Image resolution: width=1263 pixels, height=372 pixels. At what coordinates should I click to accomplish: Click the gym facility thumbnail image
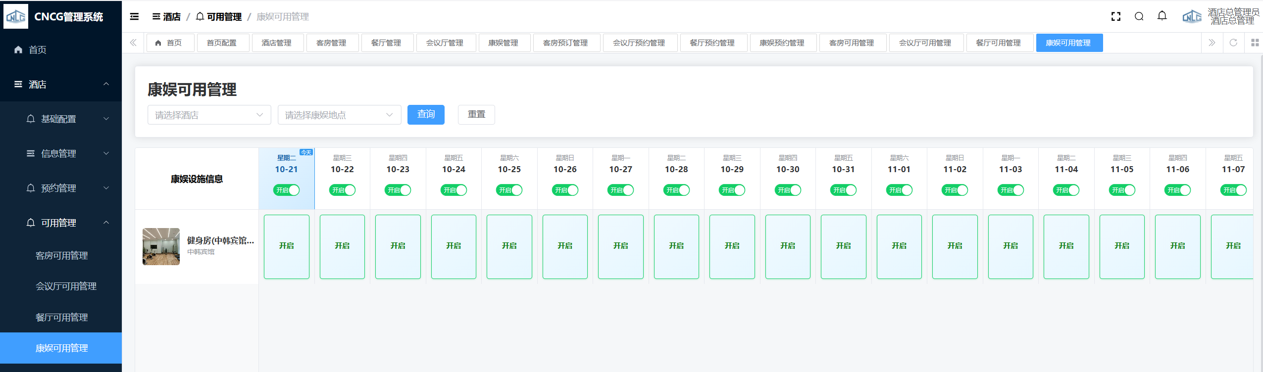(x=161, y=246)
